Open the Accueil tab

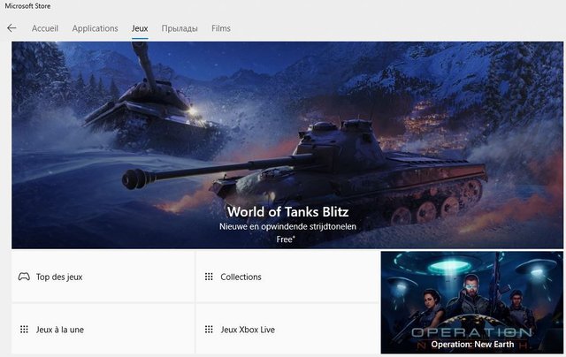coord(45,28)
